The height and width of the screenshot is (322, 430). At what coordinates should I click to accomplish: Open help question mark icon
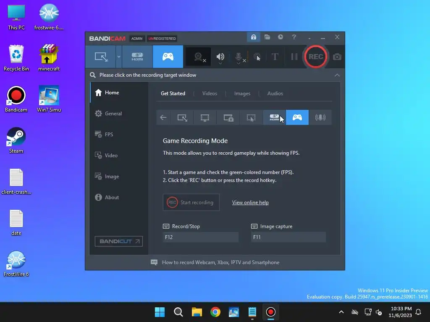click(x=294, y=37)
